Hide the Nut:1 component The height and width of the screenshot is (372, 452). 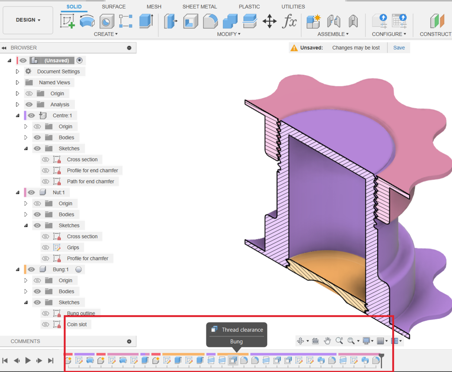(31, 192)
